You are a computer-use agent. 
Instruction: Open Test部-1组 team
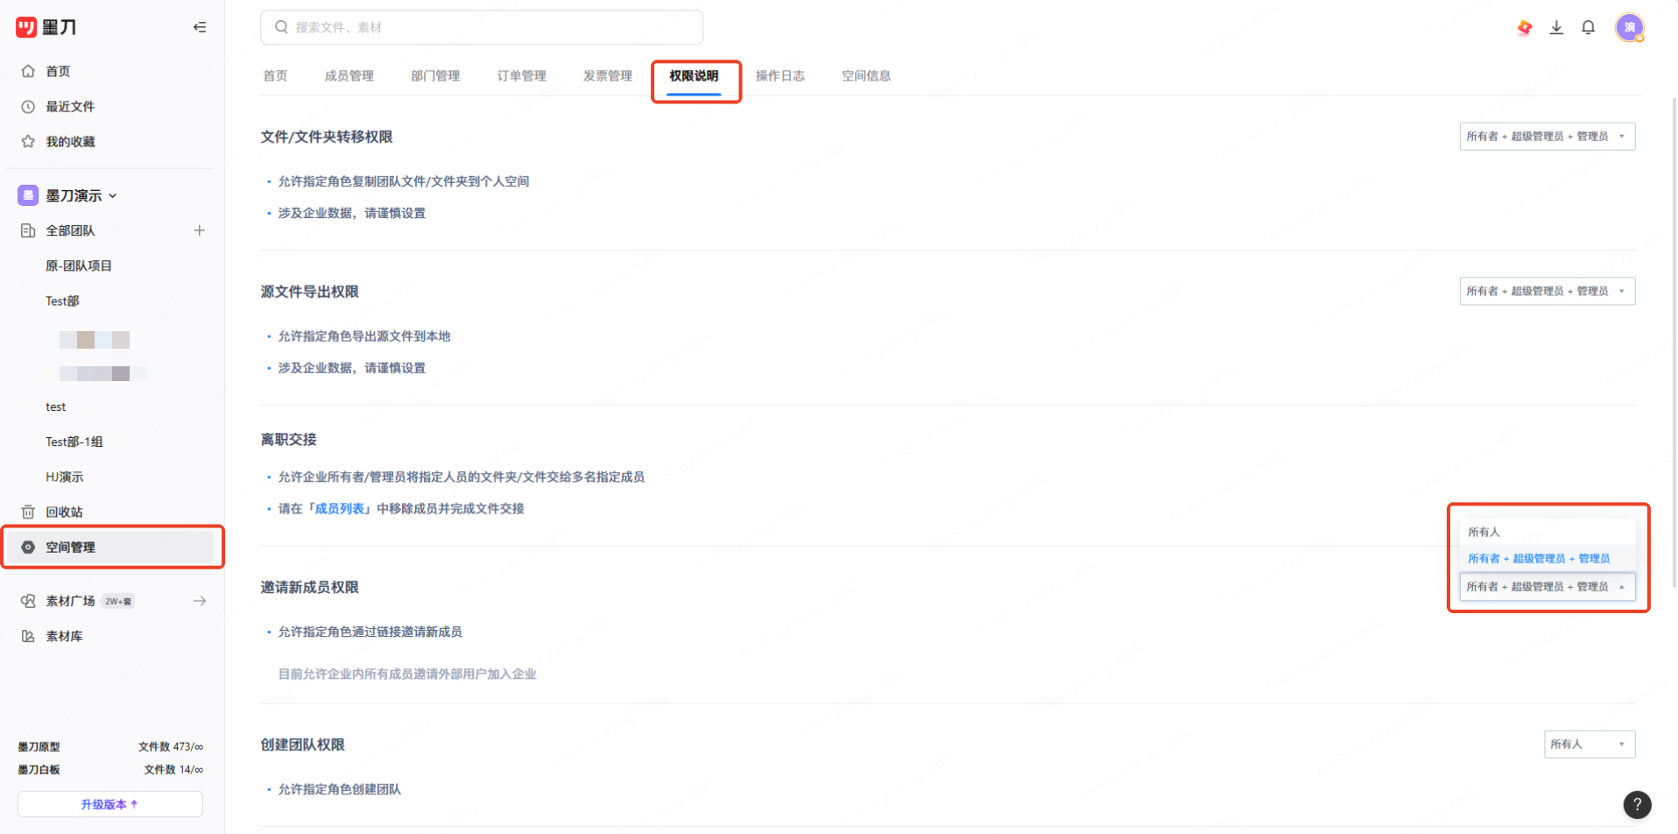pos(74,442)
